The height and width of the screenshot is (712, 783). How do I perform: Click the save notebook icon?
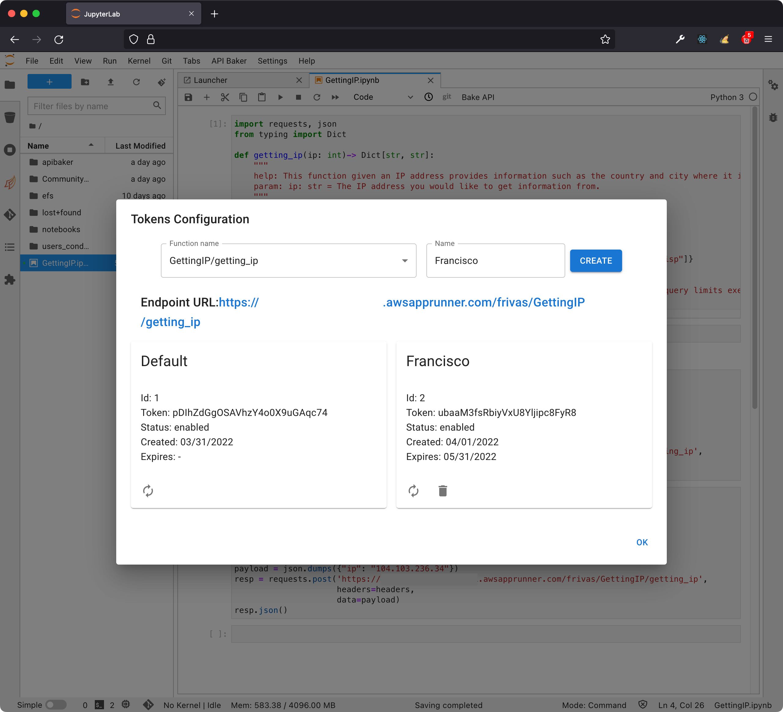pyautogui.click(x=188, y=97)
